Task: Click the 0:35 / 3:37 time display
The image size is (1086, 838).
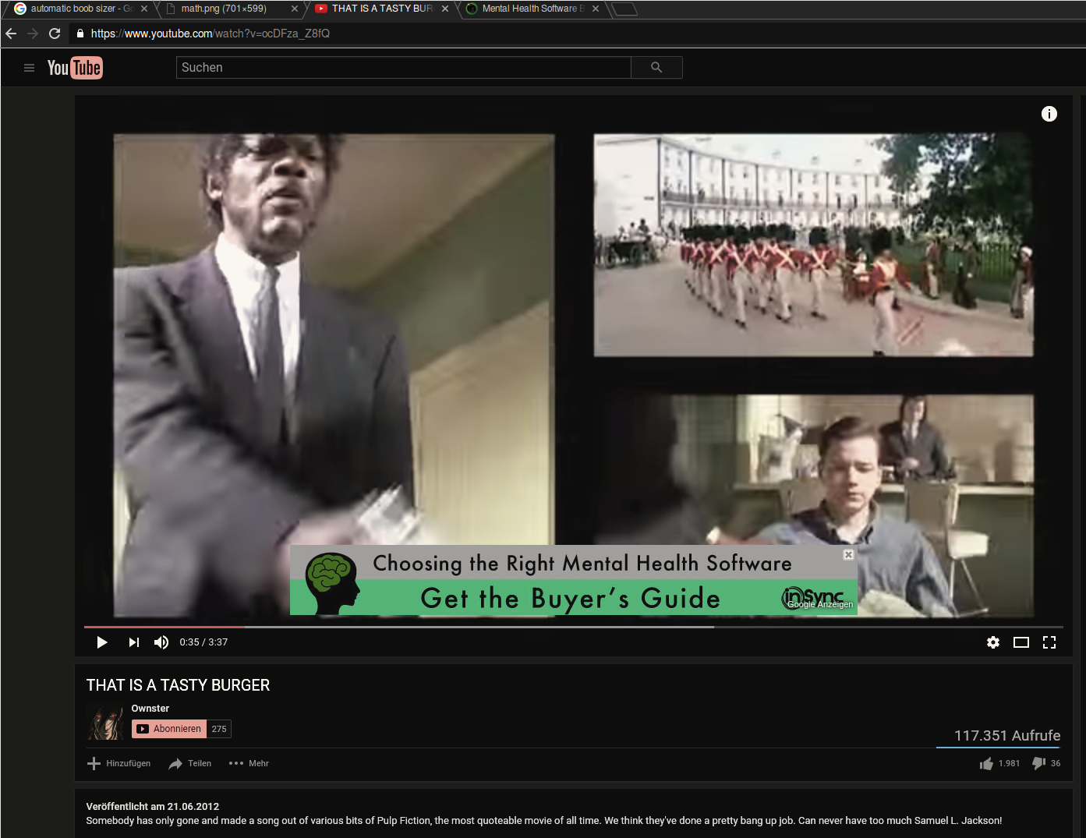Action: 203,642
